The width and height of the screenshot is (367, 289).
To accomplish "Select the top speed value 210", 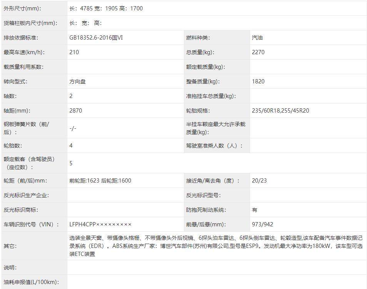I will (74, 52).
